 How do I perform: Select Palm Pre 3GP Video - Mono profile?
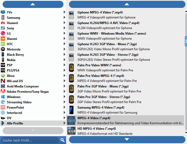coord(125,89)
